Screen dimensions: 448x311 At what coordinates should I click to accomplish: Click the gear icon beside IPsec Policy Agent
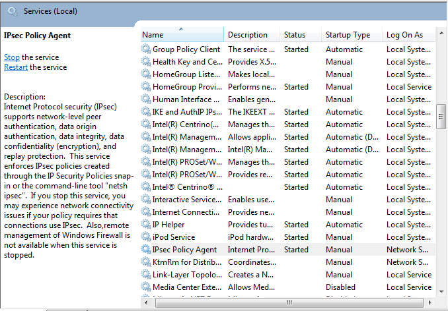coord(146,250)
